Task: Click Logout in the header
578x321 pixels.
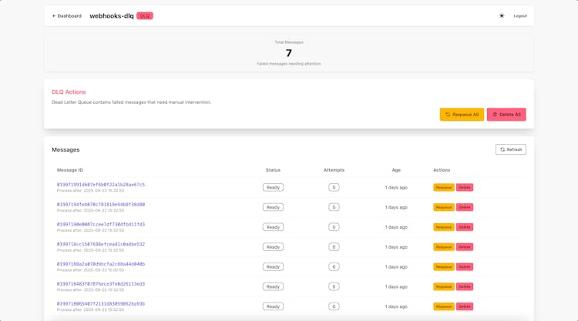Action: tap(520, 15)
